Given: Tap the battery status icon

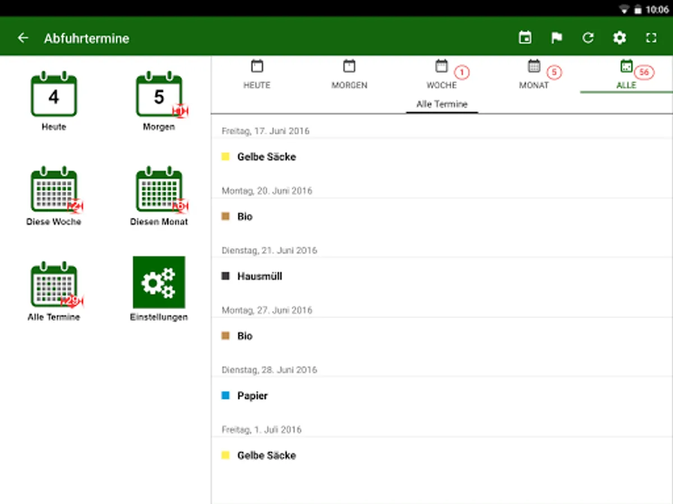Looking at the screenshot, I should pyautogui.click(x=638, y=10).
